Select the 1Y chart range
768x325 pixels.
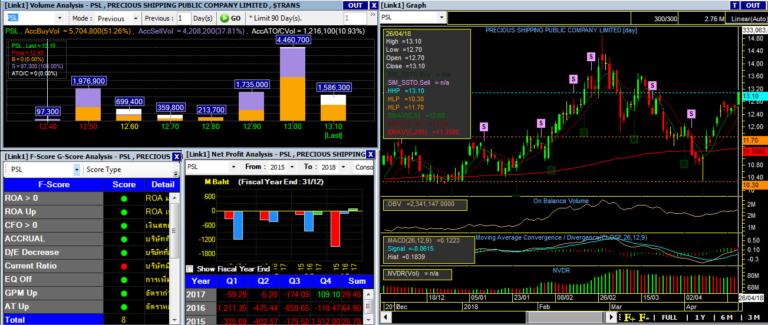(700, 318)
